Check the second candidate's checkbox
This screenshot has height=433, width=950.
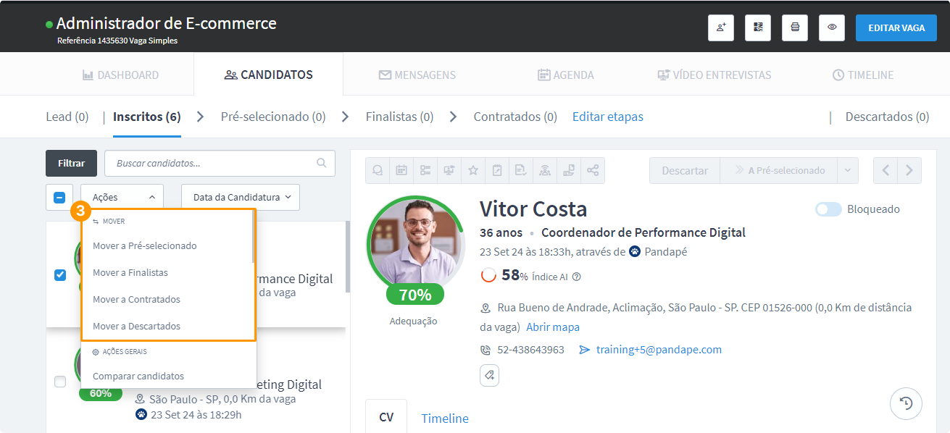pos(60,382)
